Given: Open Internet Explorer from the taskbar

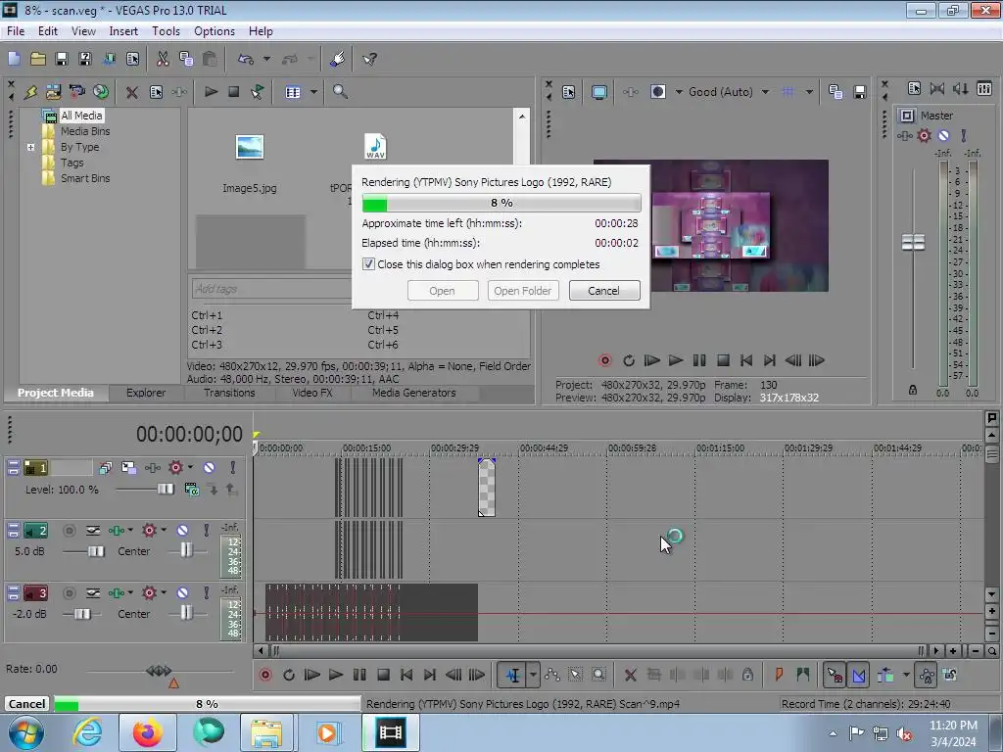Looking at the screenshot, I should coord(87,732).
